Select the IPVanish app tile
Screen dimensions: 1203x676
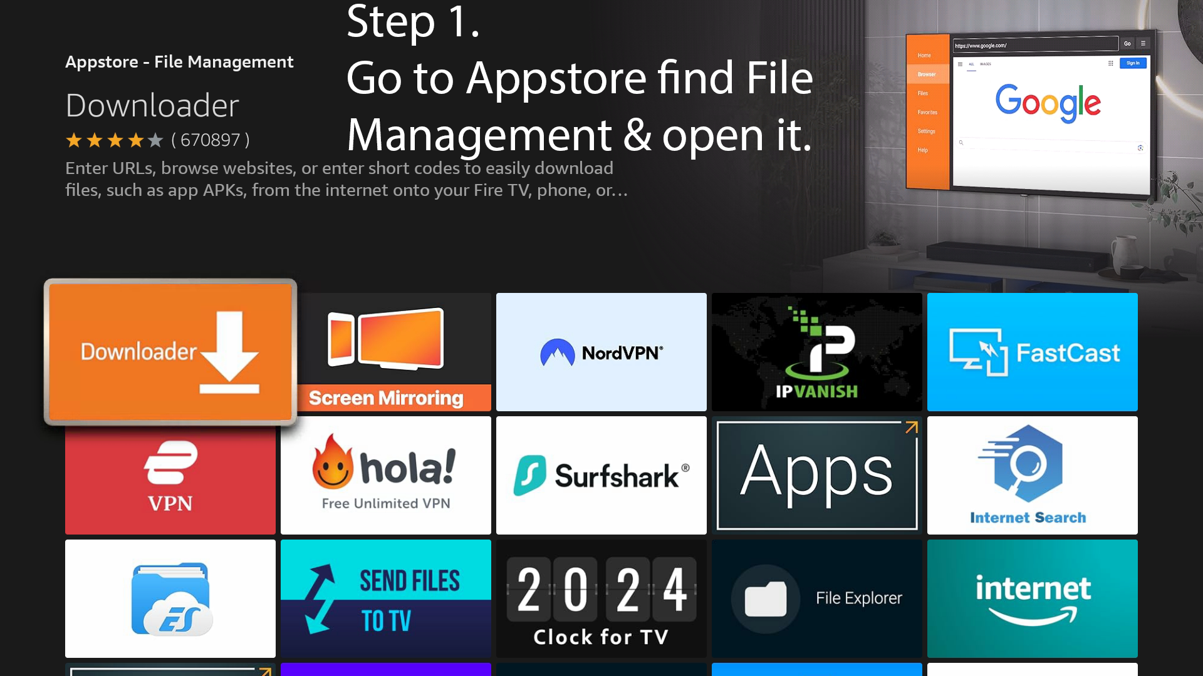(816, 352)
